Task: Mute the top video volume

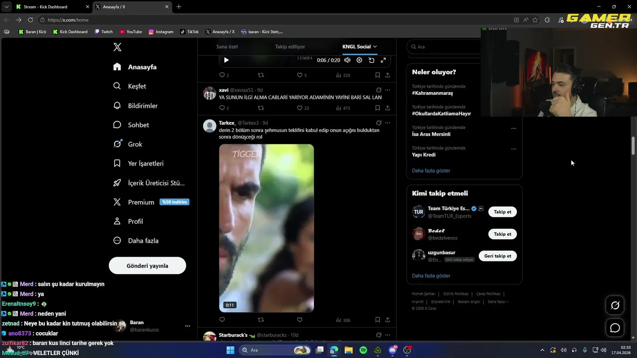Action: tap(347, 60)
